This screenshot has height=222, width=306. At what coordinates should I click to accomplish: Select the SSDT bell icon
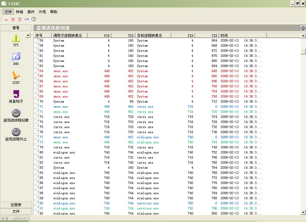coord(16,75)
